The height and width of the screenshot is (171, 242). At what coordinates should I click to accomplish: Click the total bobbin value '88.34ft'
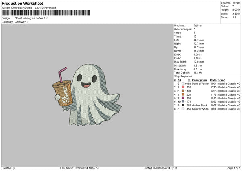(x=197, y=73)
